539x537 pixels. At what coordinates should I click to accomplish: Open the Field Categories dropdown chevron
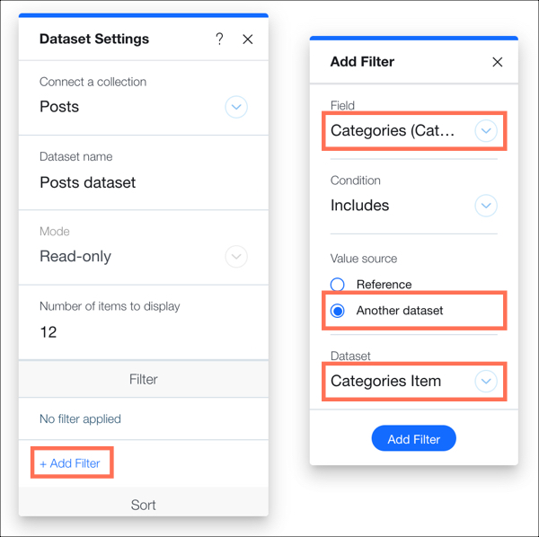[486, 130]
